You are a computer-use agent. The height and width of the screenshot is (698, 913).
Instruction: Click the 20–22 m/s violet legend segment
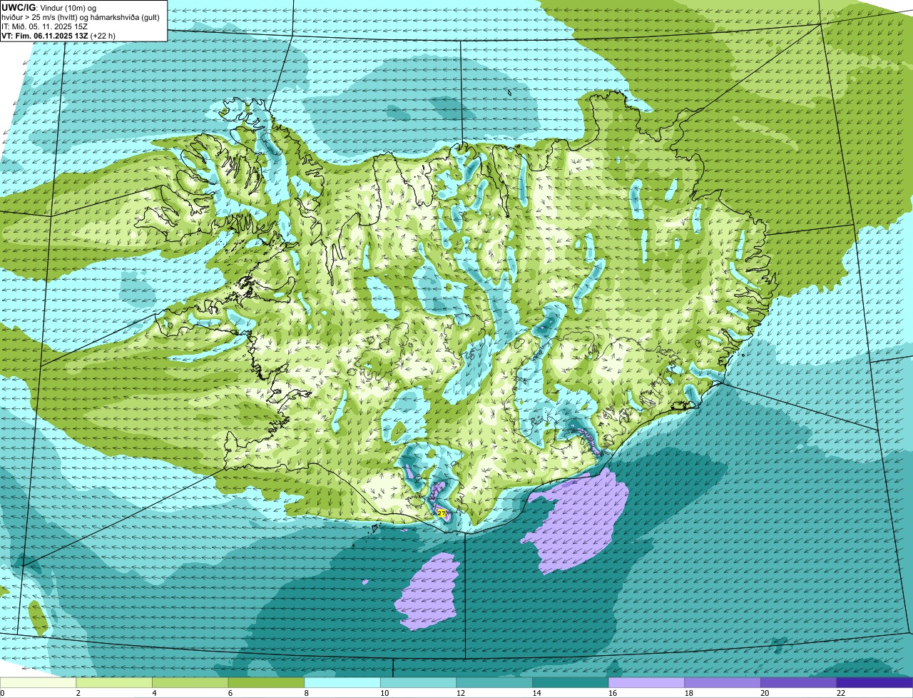coord(799,682)
